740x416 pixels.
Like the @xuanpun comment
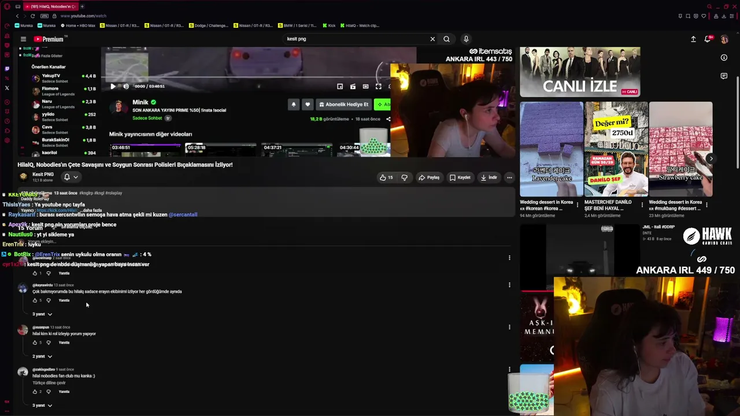35,343
